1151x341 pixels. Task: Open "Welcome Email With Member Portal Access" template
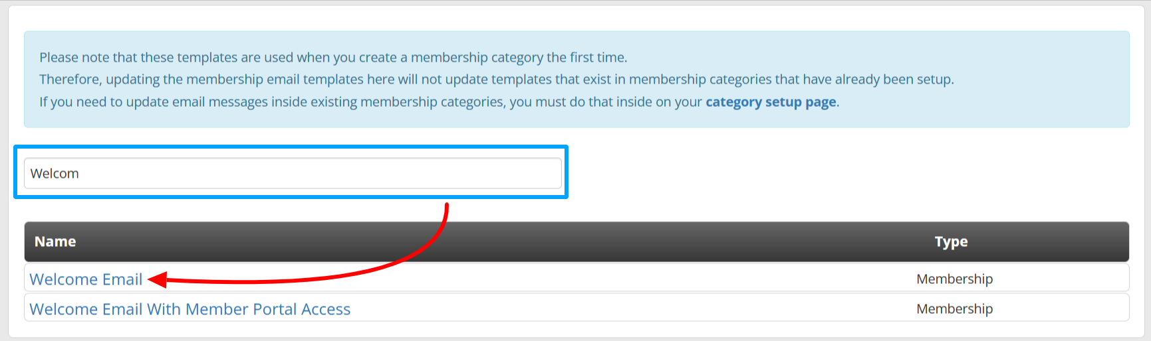point(190,309)
